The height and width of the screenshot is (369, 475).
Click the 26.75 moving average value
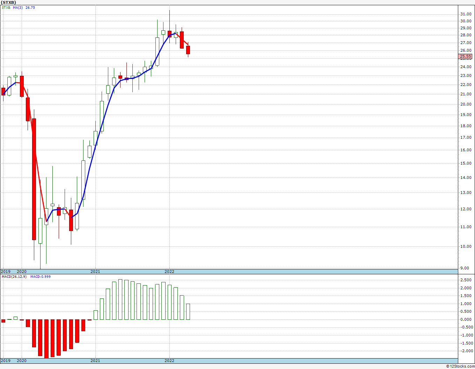point(30,7)
